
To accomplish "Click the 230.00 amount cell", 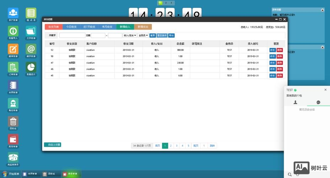I will click(180, 63).
